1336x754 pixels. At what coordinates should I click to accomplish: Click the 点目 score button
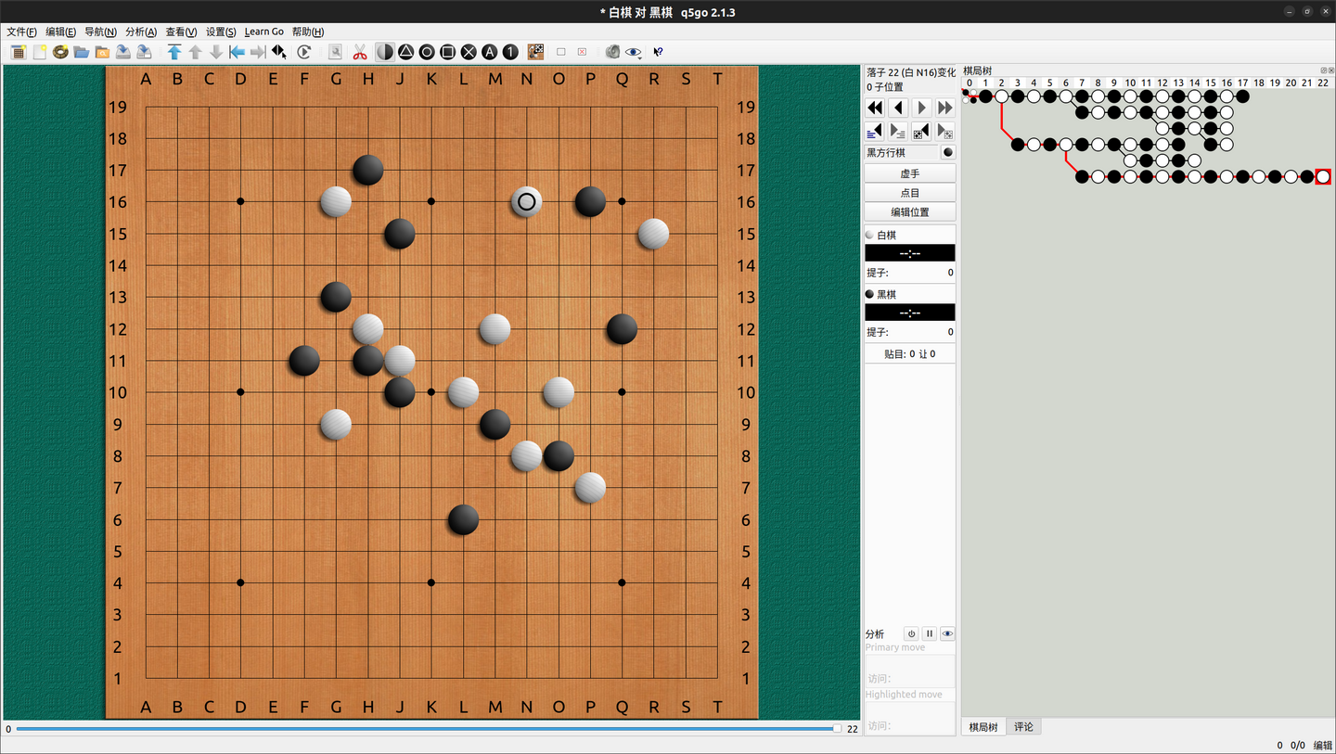(x=910, y=193)
